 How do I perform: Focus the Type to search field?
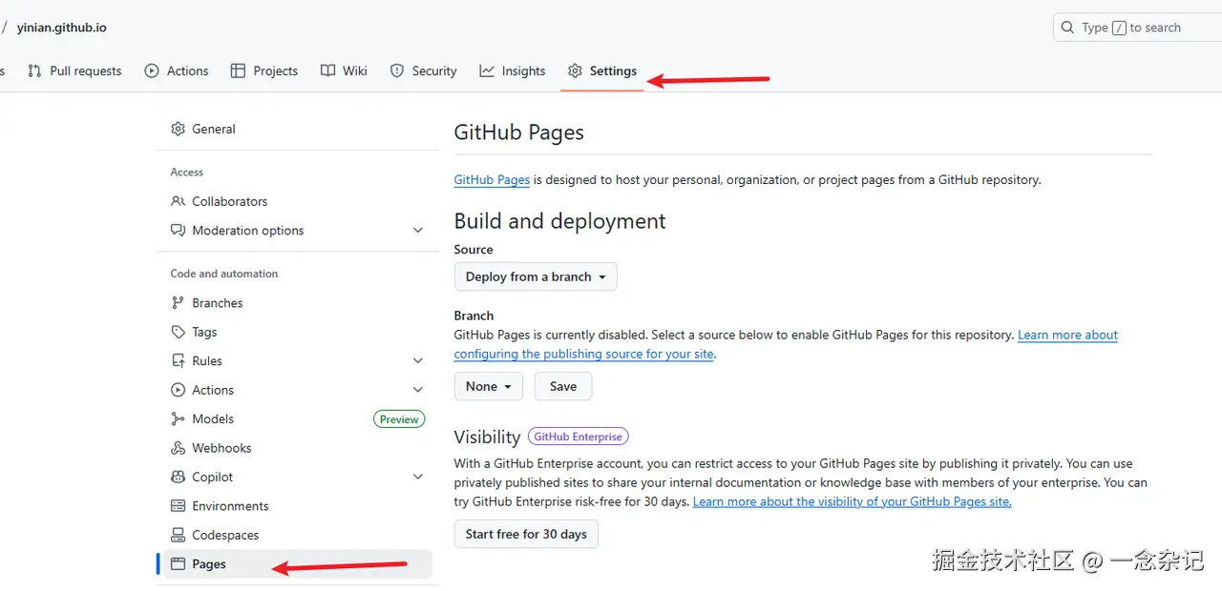pos(1136,28)
